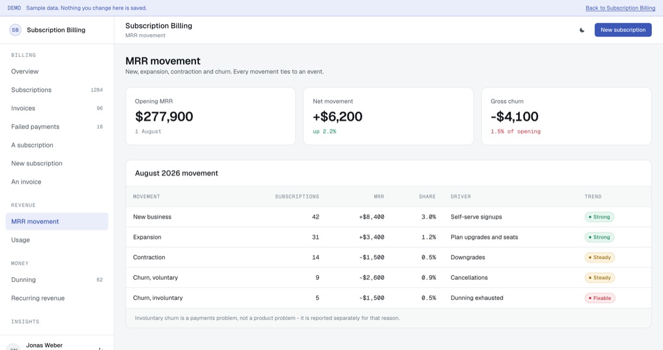Click the Cancellations driver cell
This screenshot has height=350, width=663.
click(x=469, y=278)
